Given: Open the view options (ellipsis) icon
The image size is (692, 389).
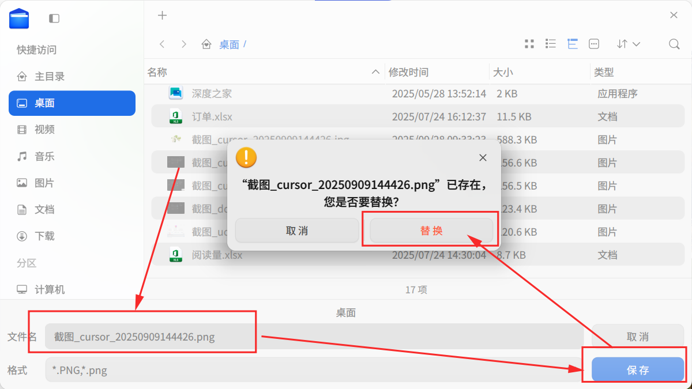Looking at the screenshot, I should pyautogui.click(x=594, y=44).
